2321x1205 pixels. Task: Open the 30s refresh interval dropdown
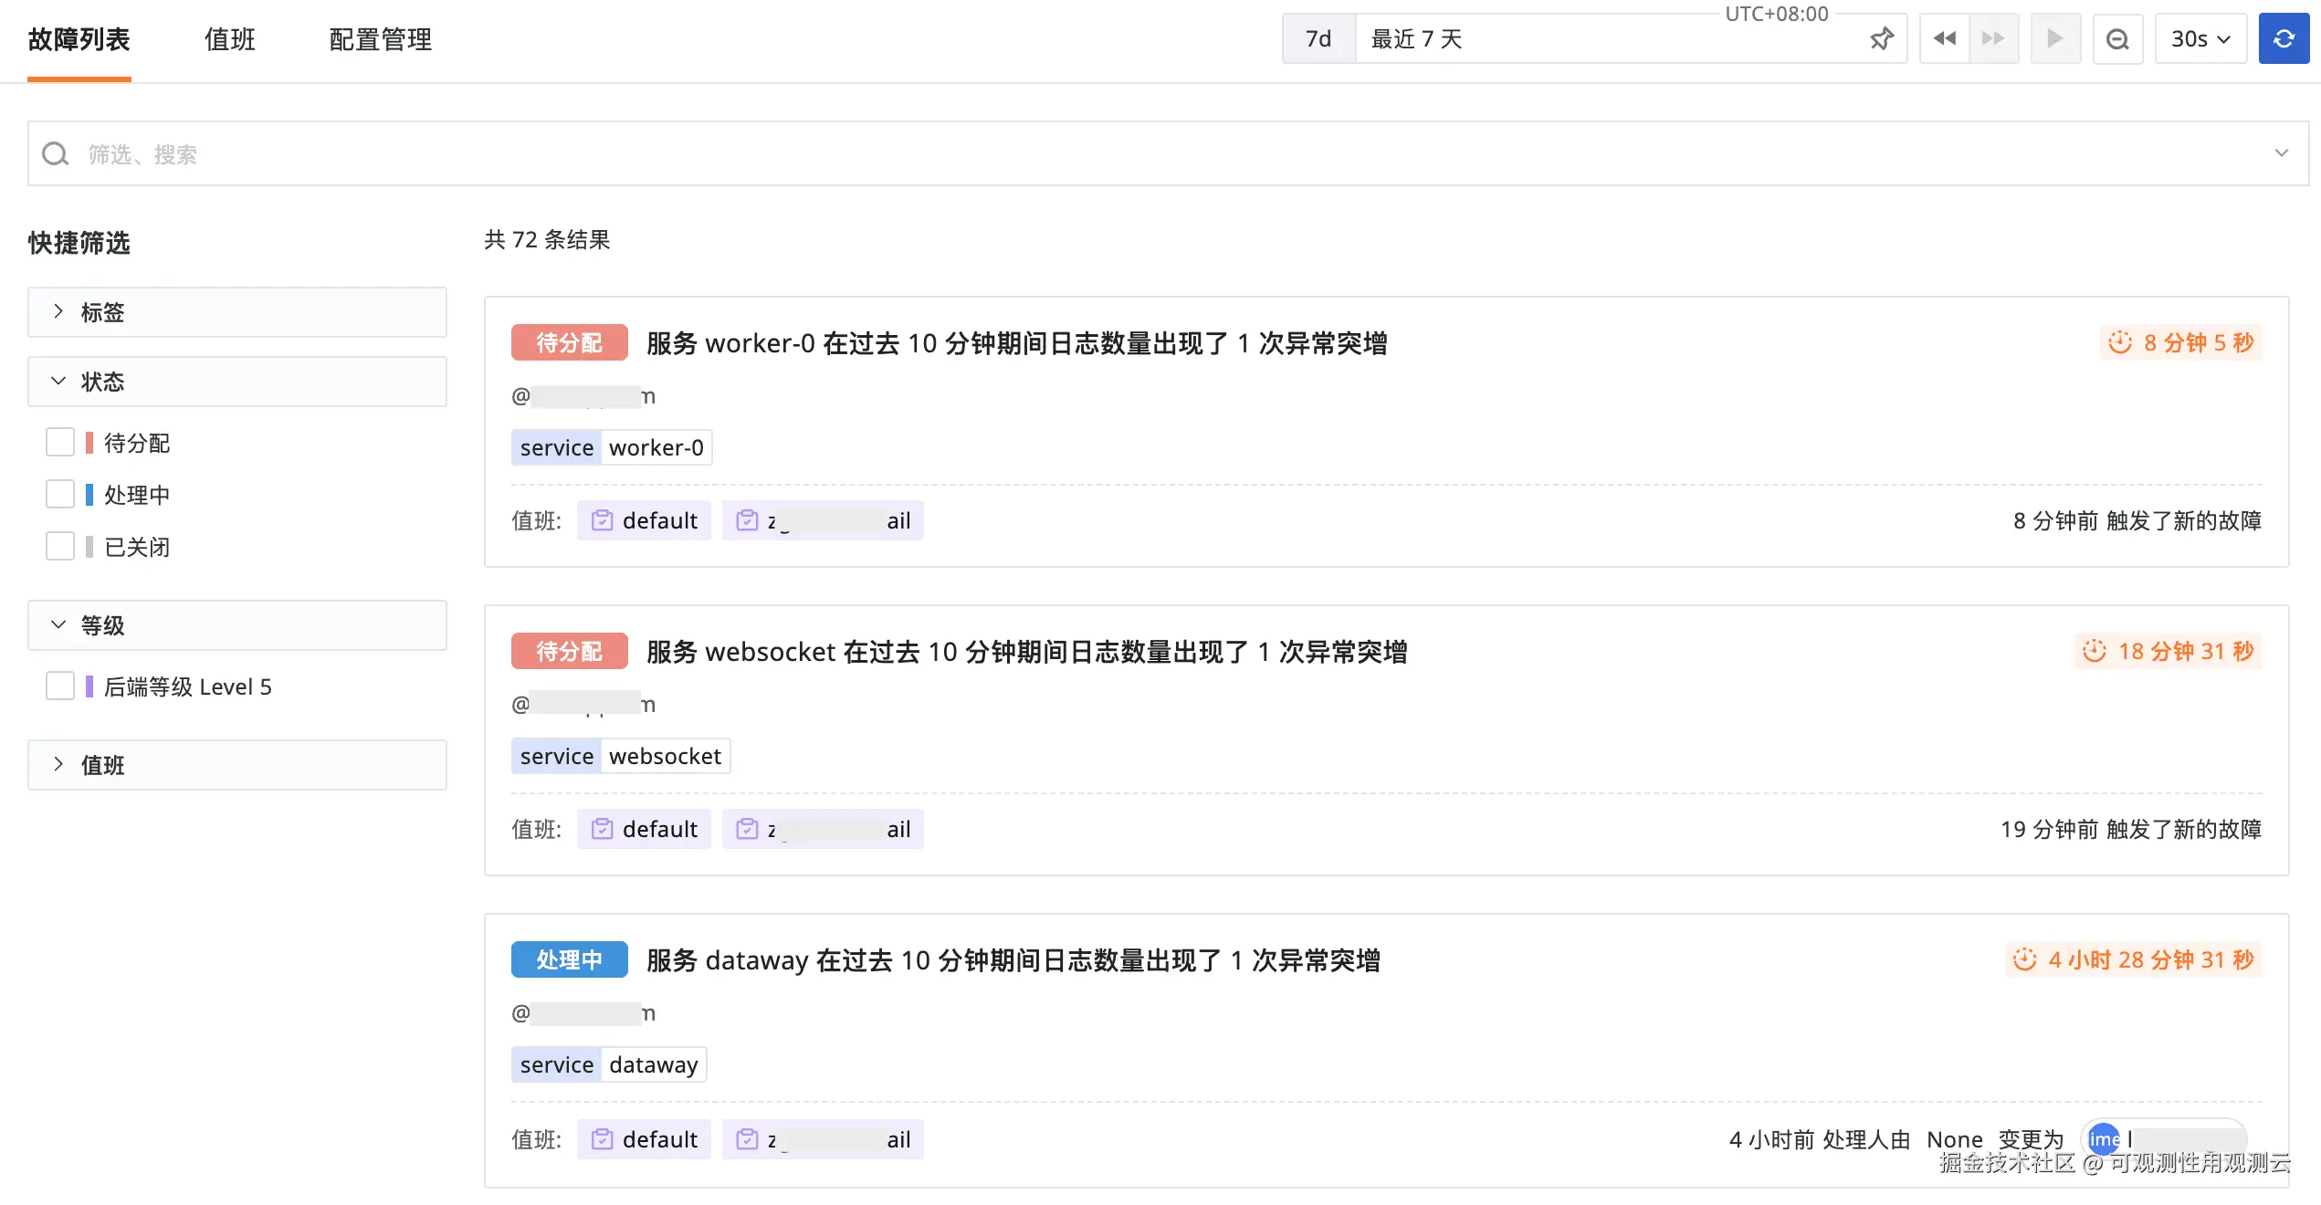[x=2200, y=39]
